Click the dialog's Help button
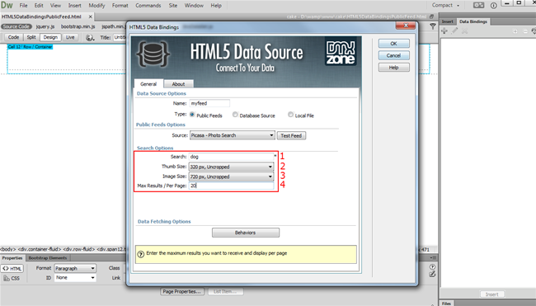Viewport: 536px width, 306px height. [394, 68]
